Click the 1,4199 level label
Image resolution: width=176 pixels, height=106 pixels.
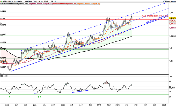3,19
